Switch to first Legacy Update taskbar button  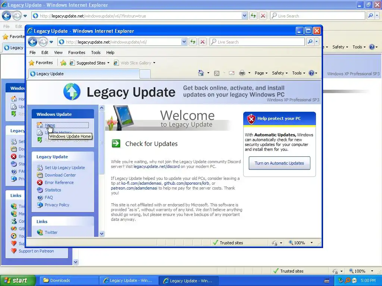[x=129, y=281]
